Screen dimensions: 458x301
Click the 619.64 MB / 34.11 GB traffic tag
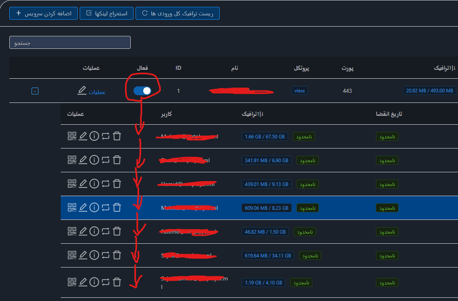pyautogui.click(x=268, y=255)
